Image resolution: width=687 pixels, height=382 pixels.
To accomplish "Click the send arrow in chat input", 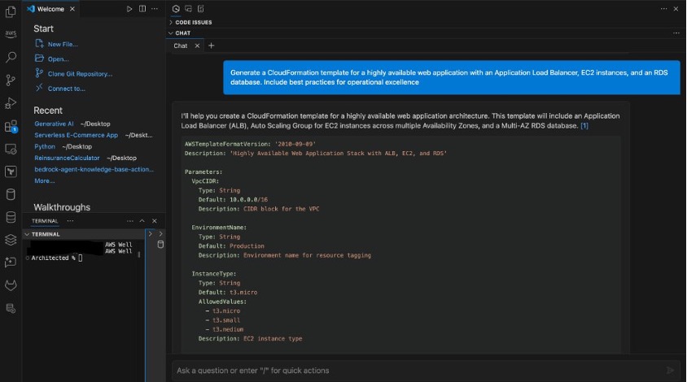I will pyautogui.click(x=670, y=370).
